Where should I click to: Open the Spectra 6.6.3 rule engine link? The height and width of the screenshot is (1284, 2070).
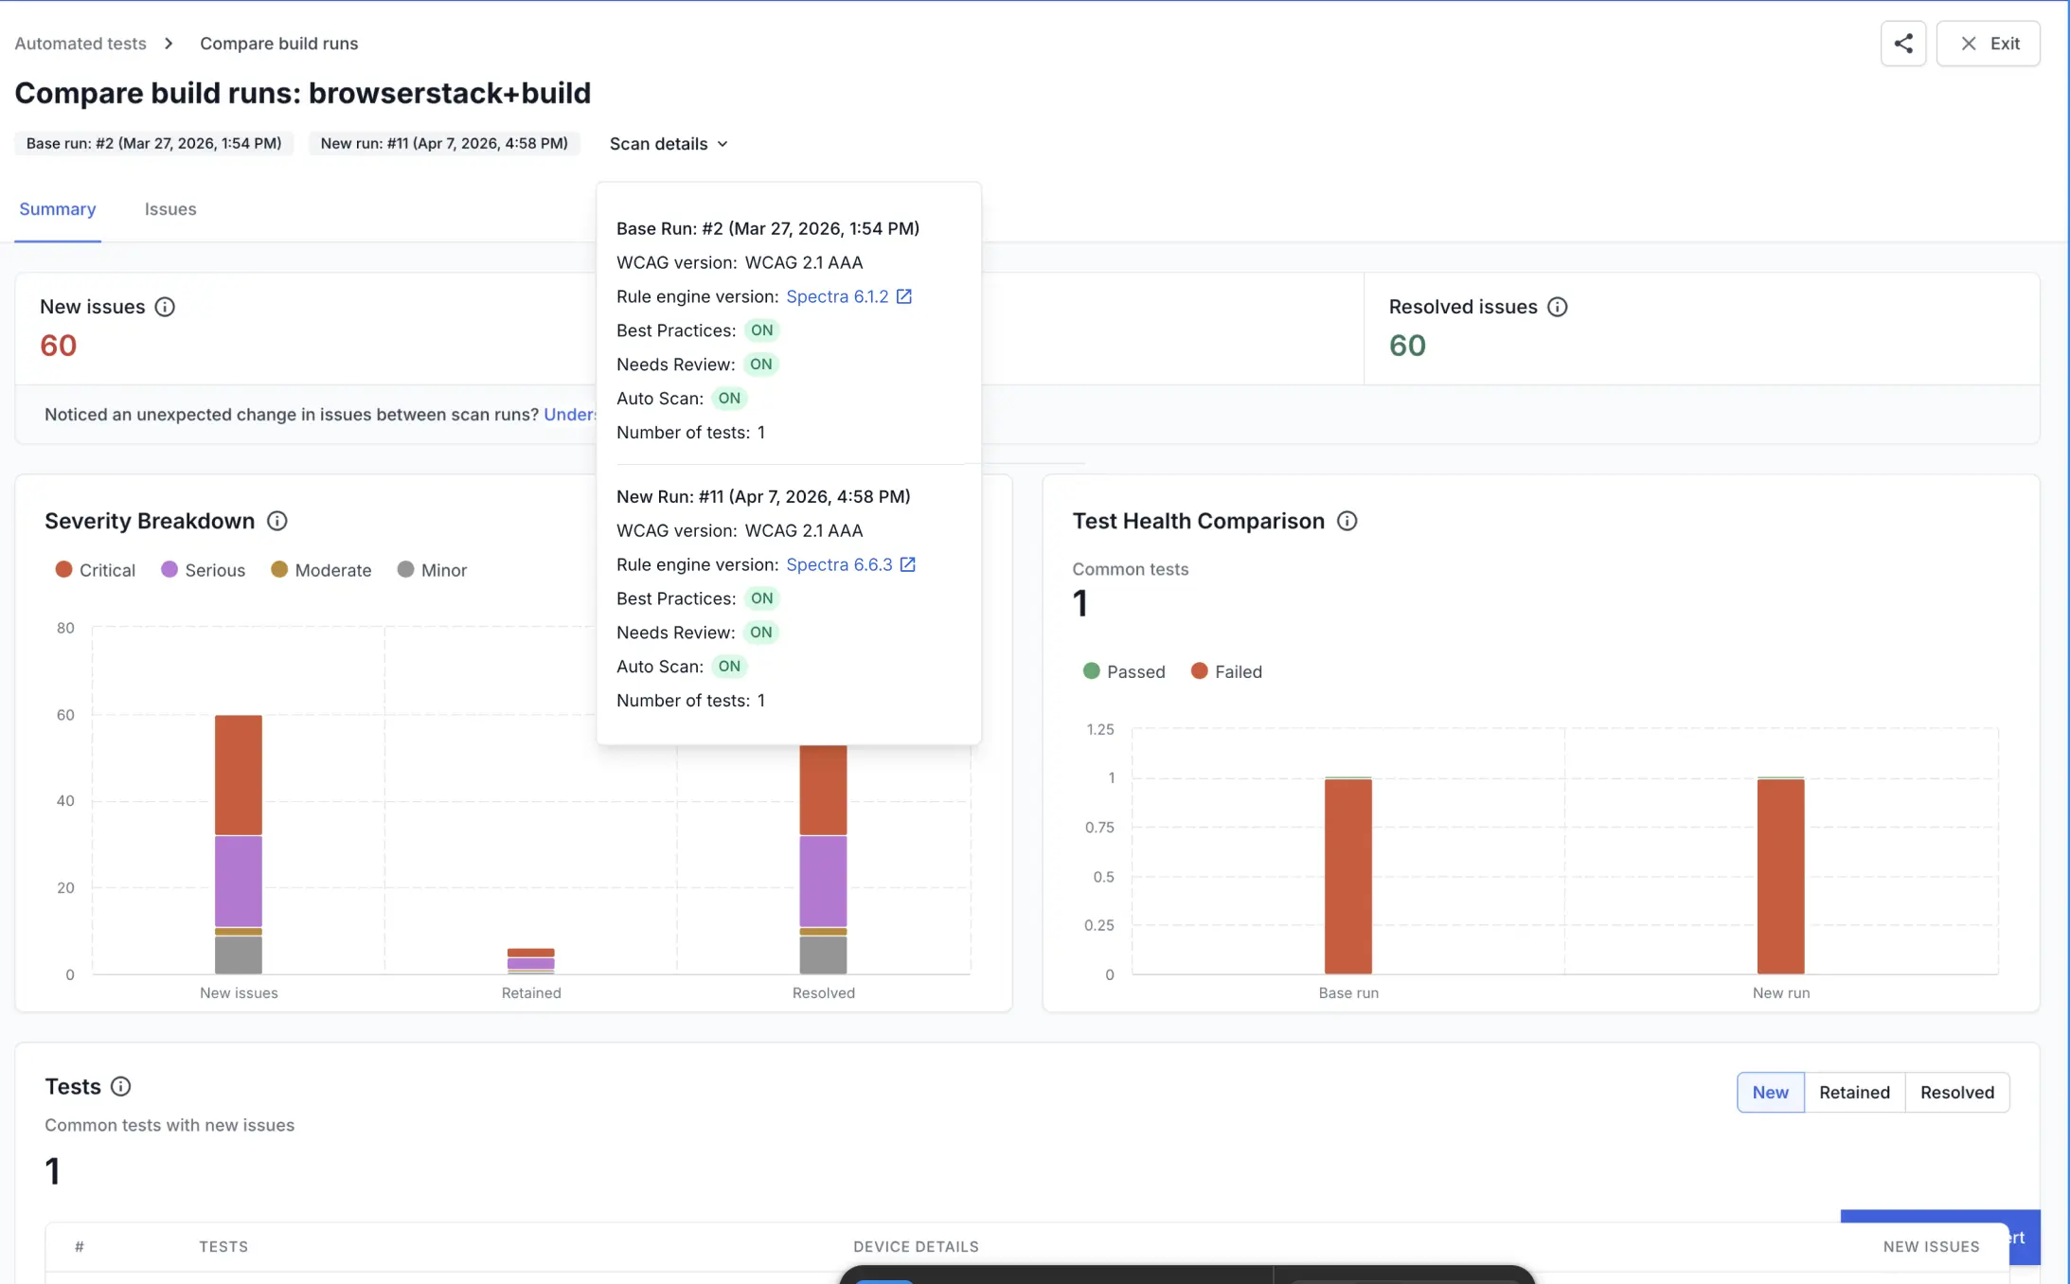click(839, 564)
